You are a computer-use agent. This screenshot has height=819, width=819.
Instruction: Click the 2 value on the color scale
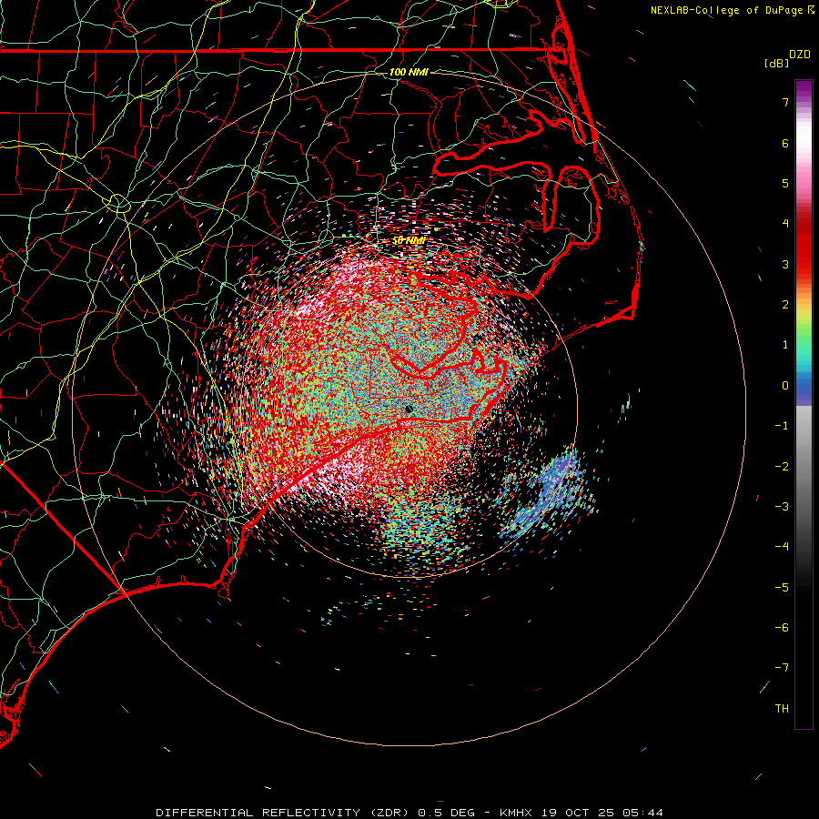click(785, 305)
